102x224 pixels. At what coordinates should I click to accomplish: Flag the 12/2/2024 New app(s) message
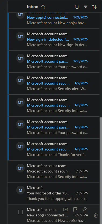point(75,210)
